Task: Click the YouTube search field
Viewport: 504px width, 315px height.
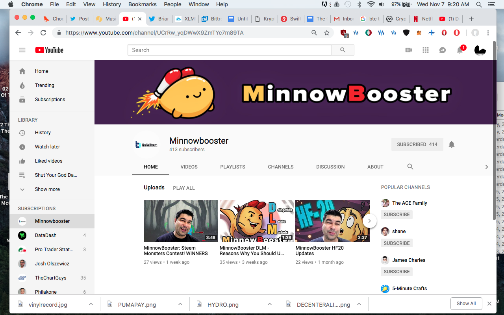Action: point(230,50)
